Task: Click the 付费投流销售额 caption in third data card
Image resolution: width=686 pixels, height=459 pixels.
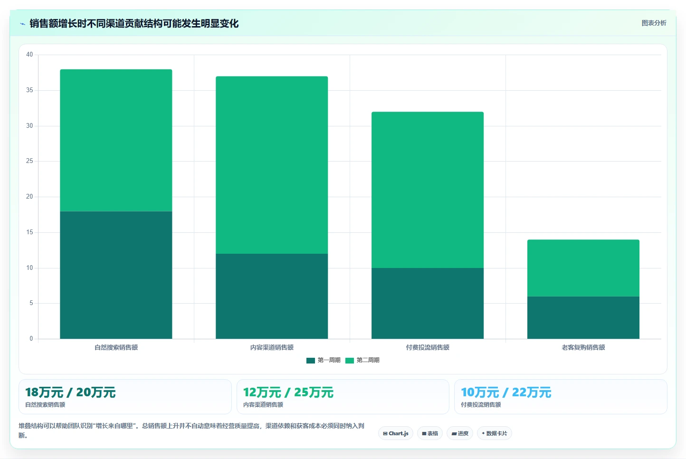Action: coord(481,405)
